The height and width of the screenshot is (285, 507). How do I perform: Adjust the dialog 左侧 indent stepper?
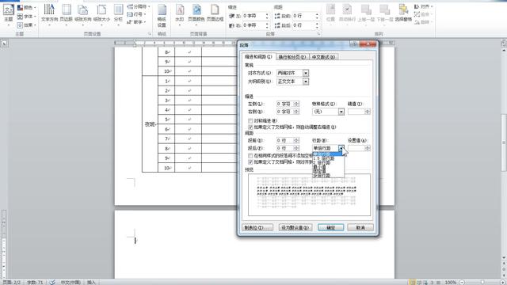point(296,104)
